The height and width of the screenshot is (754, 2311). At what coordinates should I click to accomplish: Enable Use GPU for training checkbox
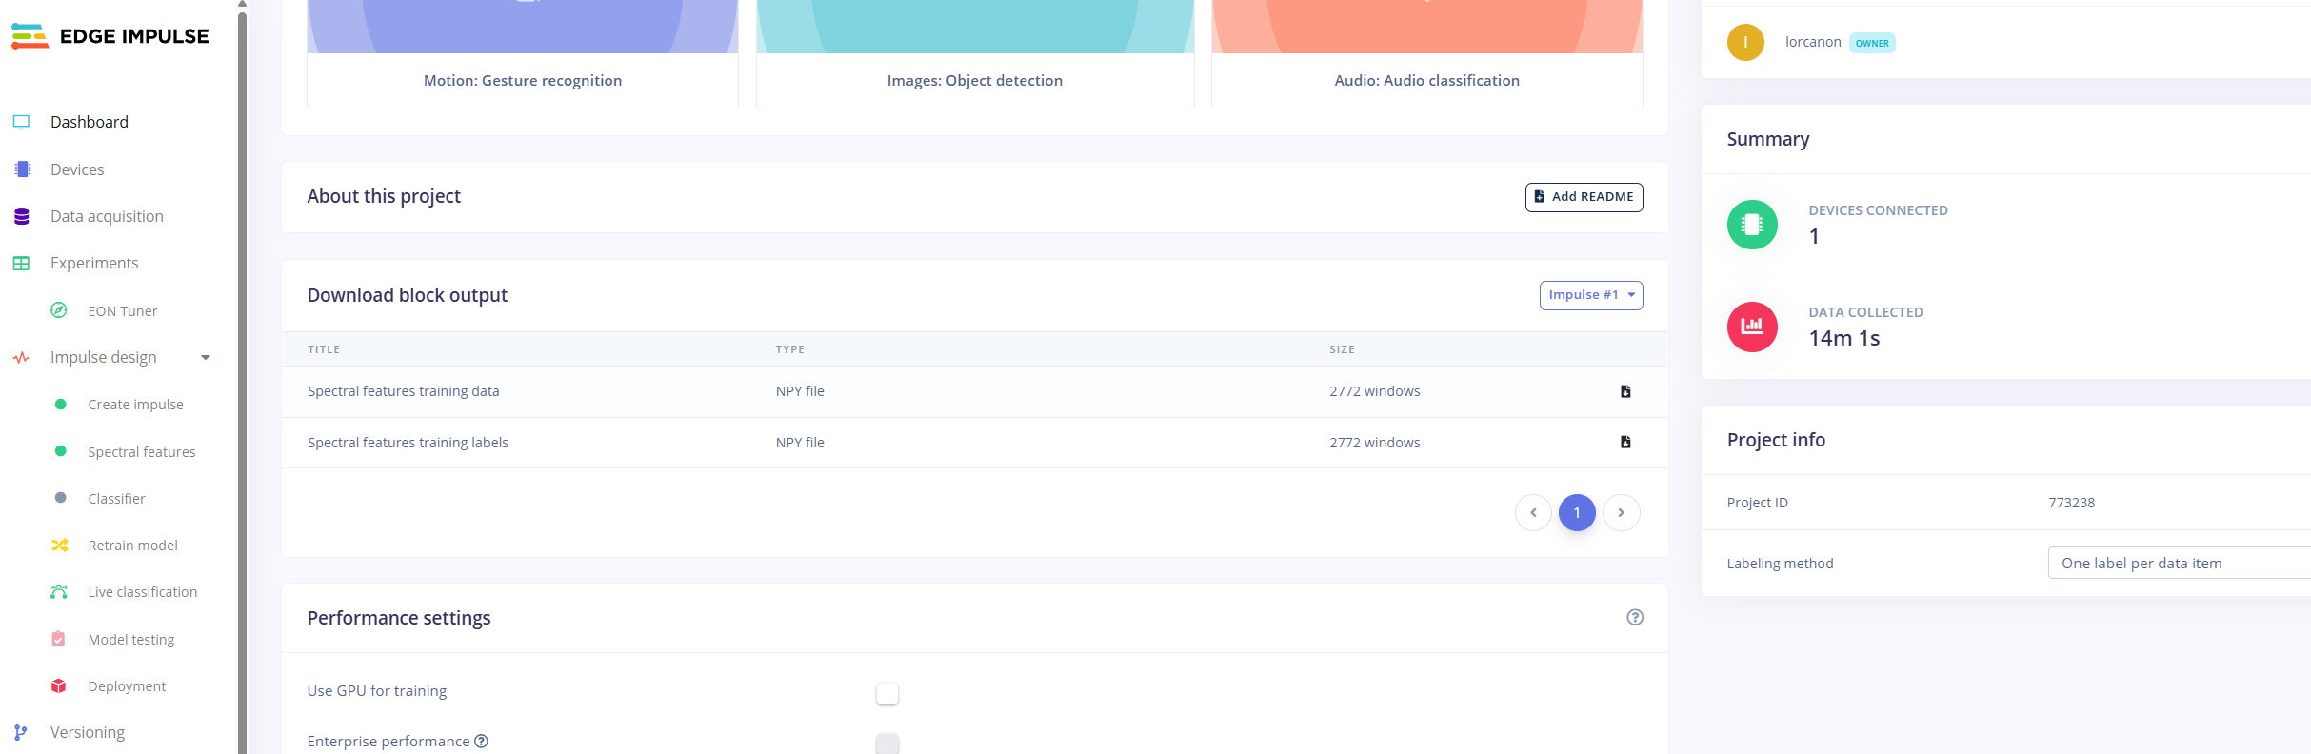coord(887,693)
